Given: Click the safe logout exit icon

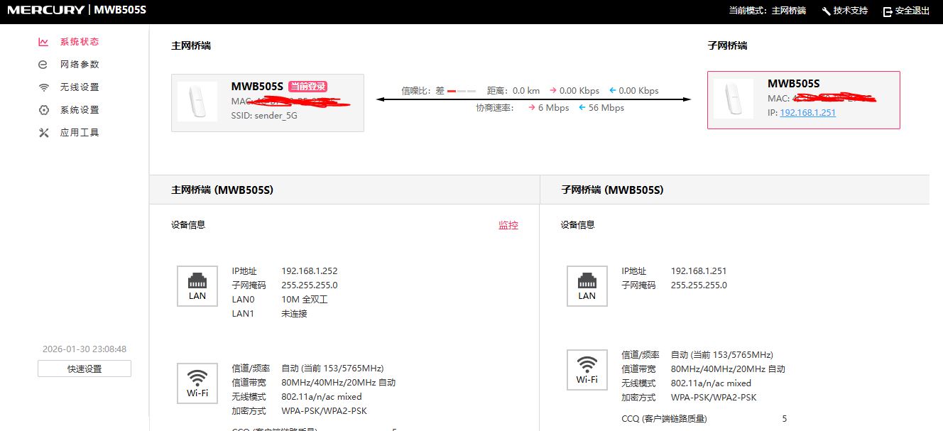Looking at the screenshot, I should (887, 11).
